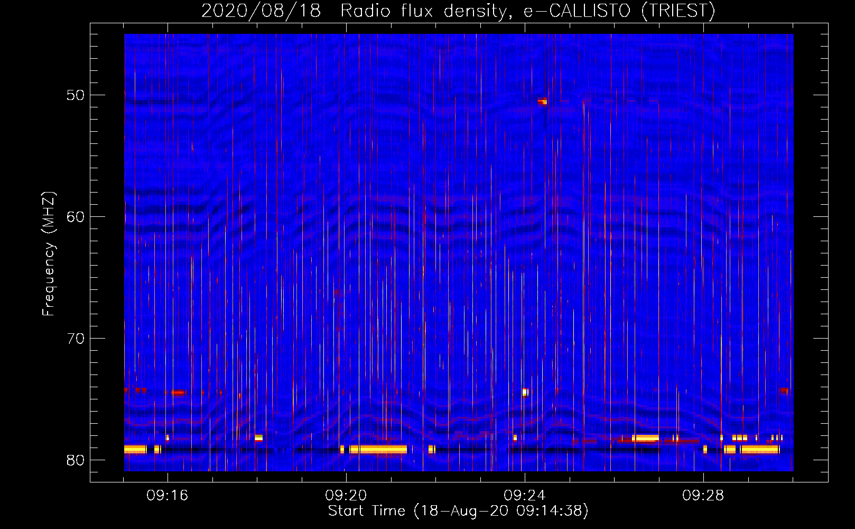
Task: Click the 09:20 time tick label
Action: pos(346,496)
